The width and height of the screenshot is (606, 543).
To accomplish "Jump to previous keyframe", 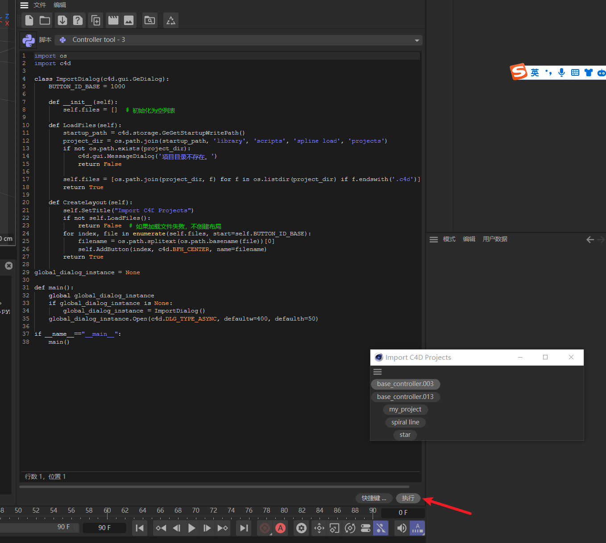I will pyautogui.click(x=161, y=528).
